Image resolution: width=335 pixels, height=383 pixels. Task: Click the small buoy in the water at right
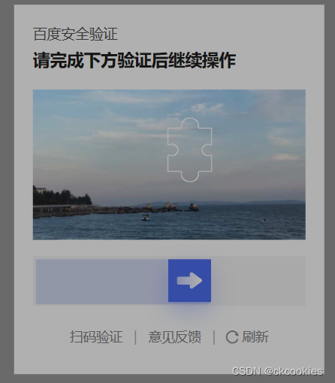tap(264, 220)
